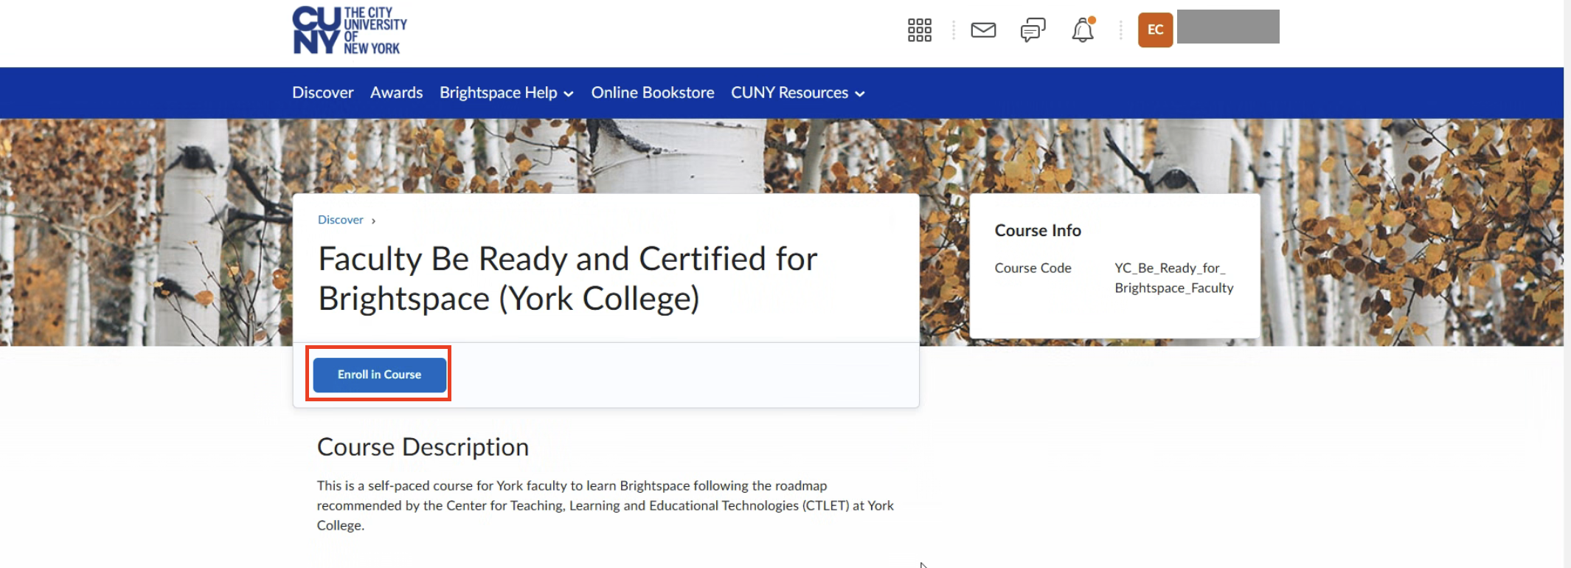Click the CUNY logo in the header

(x=350, y=30)
